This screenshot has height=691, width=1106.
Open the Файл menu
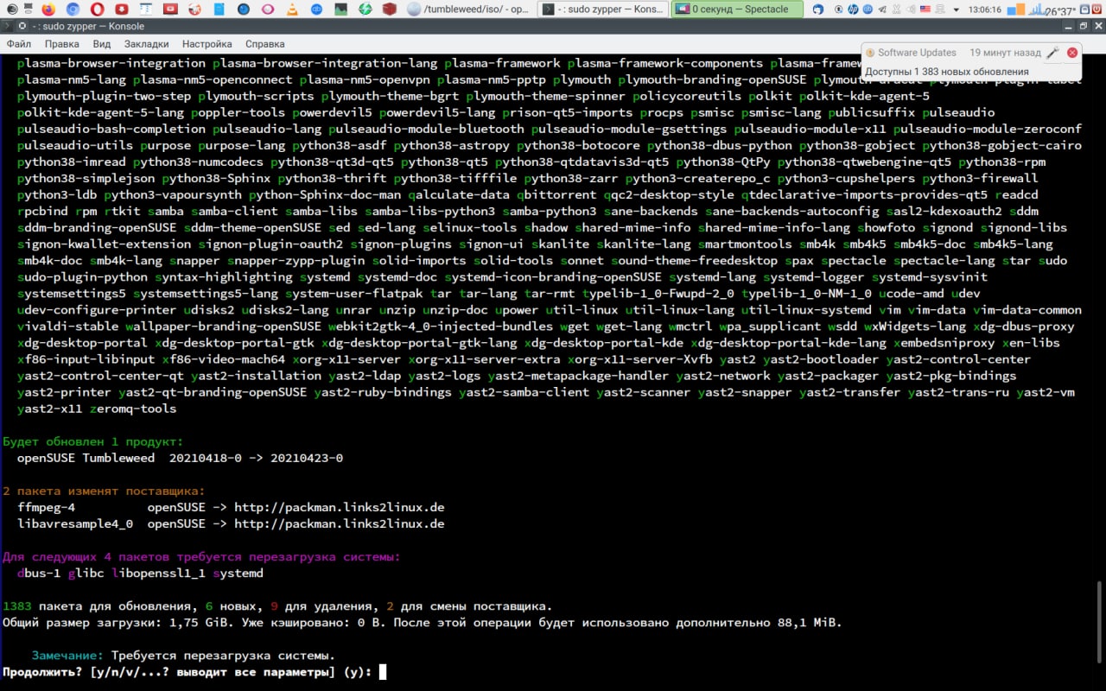pos(19,43)
